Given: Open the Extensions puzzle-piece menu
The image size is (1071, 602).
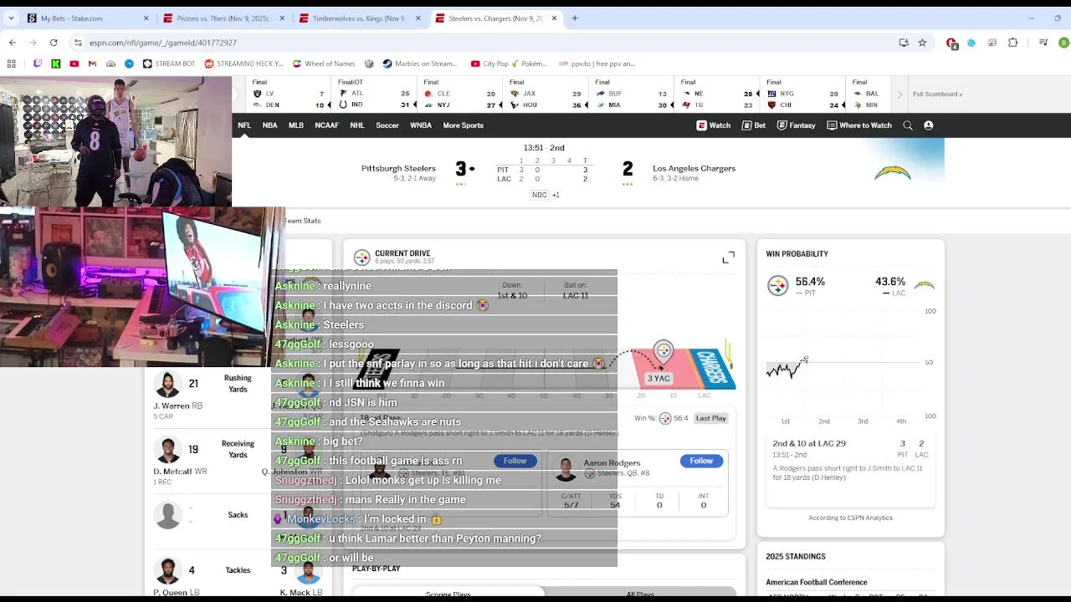Looking at the screenshot, I should click(1012, 43).
